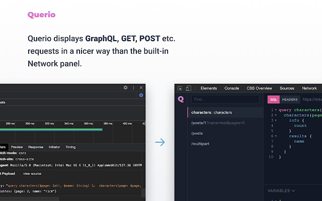Switch to the Timing tab

coord(70,147)
